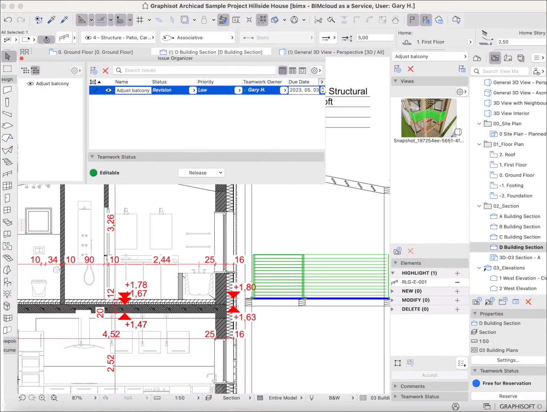This screenshot has width=547, height=412.
Task: Activate the Pick Up Parameters eyedropper
Action: tap(51, 19)
